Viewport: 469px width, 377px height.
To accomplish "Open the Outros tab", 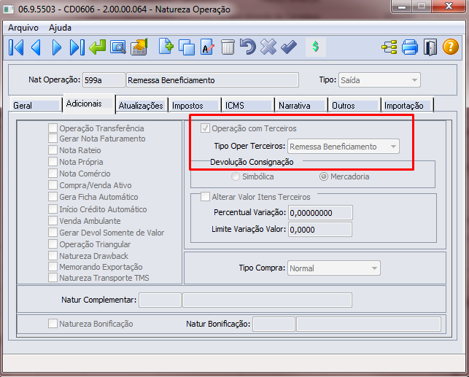I will click(x=354, y=105).
